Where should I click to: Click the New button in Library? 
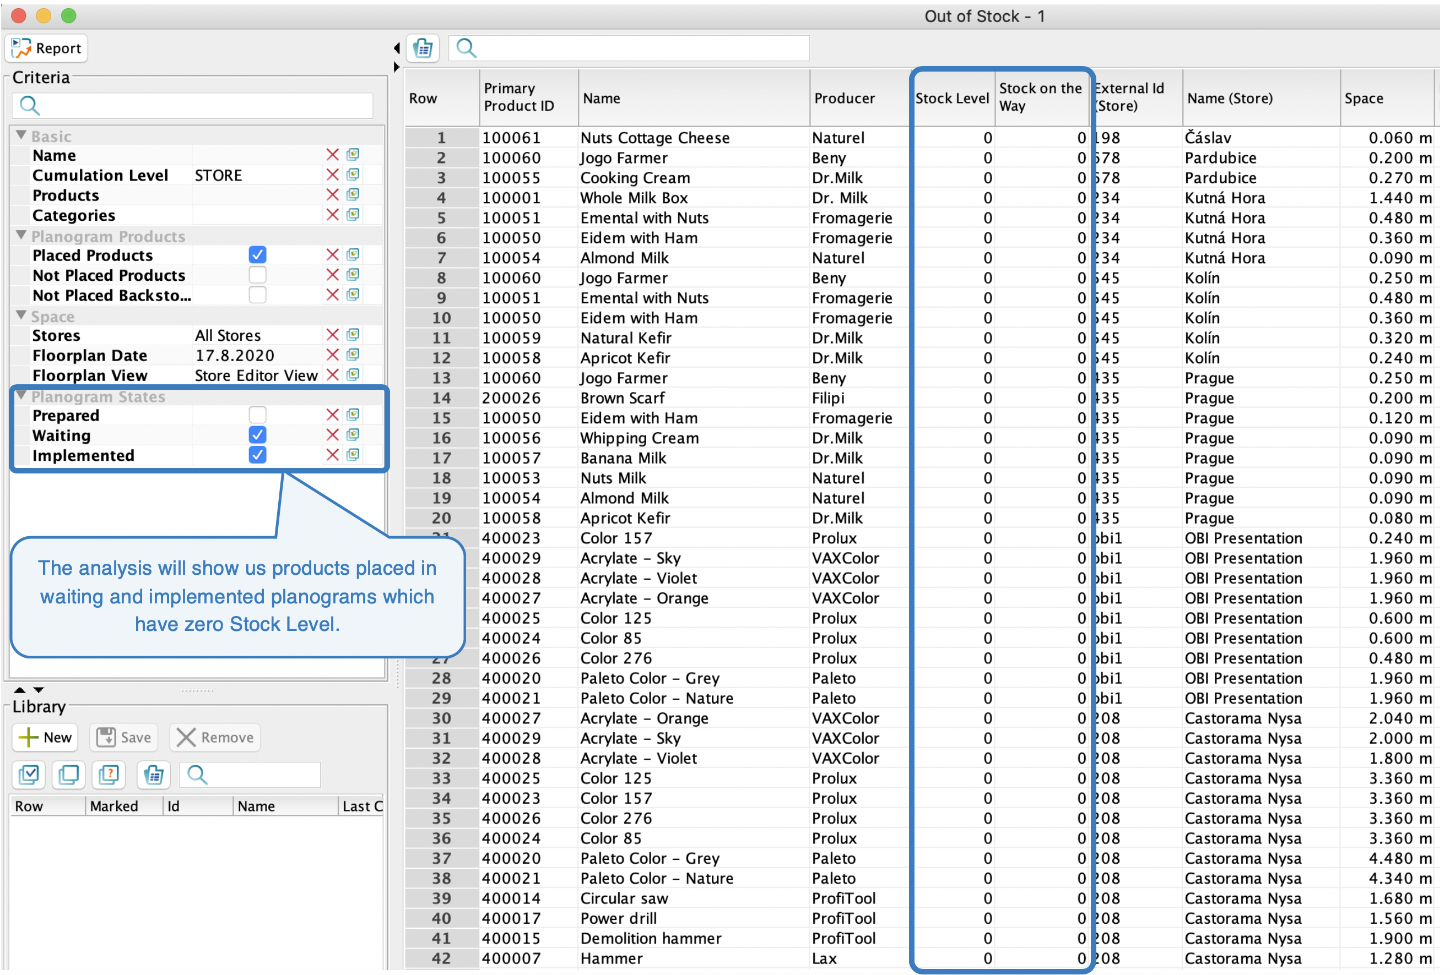(45, 738)
